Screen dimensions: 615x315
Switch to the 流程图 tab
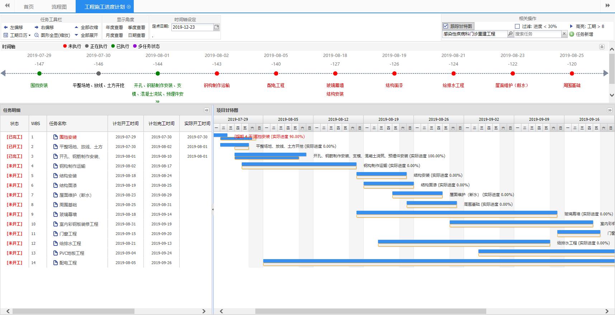click(59, 7)
